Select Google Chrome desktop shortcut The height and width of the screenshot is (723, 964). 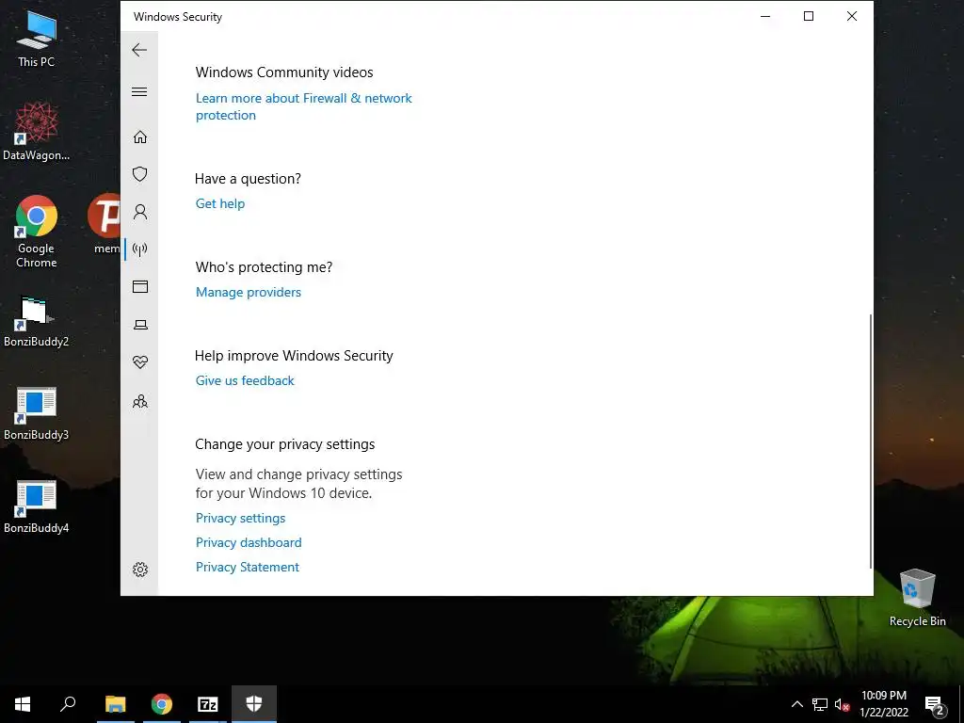37,232
